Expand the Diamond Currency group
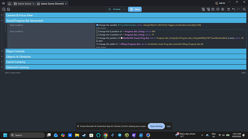Viewport: 248px width, 139px height. coord(2,67)
